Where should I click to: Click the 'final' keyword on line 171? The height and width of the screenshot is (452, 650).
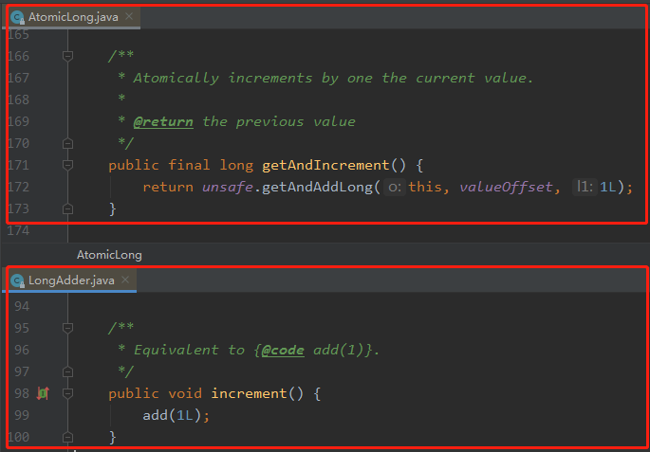(x=189, y=166)
